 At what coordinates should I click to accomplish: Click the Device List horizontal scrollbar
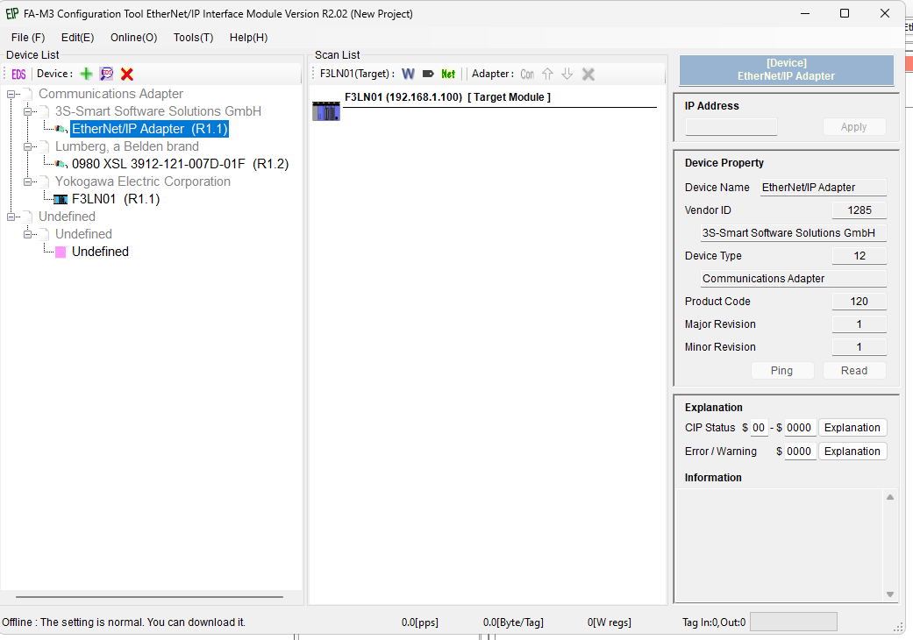pos(149,597)
